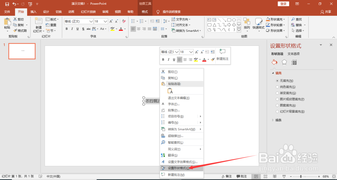Click New Comment (新建批注) in mini toolbar
Screen dimensions: 337x180
[222, 55]
